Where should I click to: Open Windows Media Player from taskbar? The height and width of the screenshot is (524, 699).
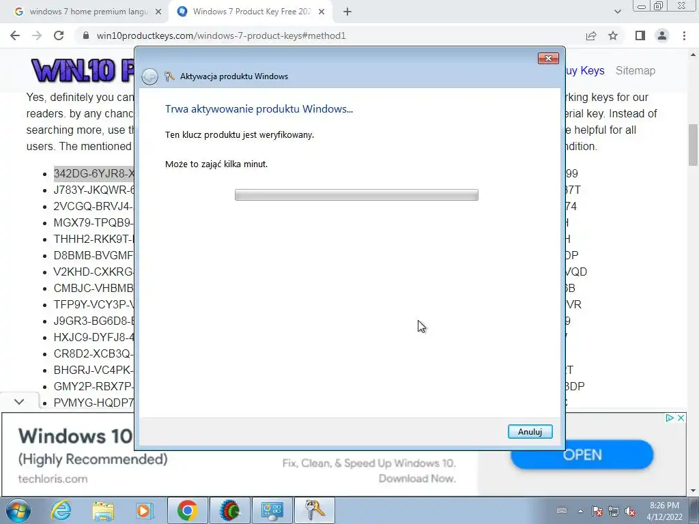point(144,510)
